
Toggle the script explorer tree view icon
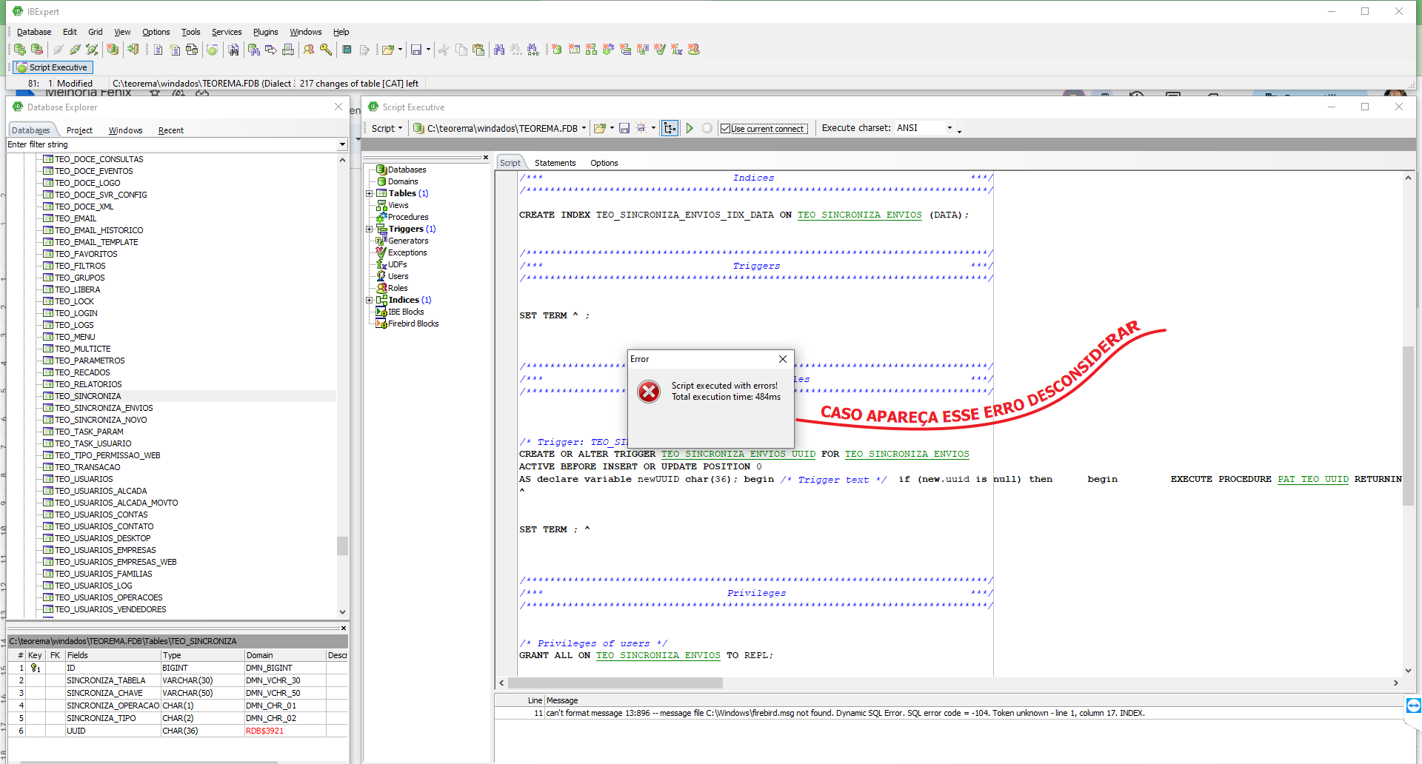670,128
